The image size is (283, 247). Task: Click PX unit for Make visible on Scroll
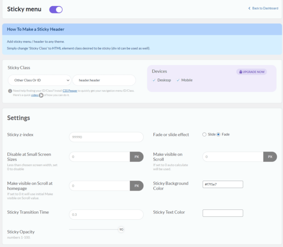pos(270,157)
